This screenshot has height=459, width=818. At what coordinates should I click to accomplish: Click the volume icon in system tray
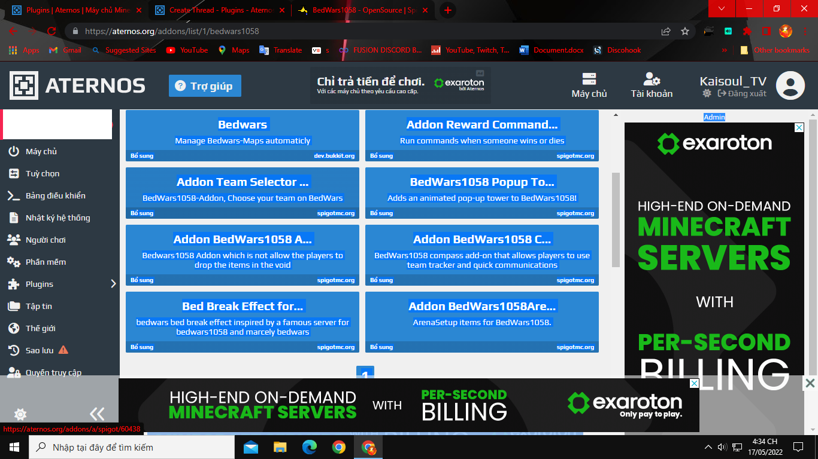(723, 447)
